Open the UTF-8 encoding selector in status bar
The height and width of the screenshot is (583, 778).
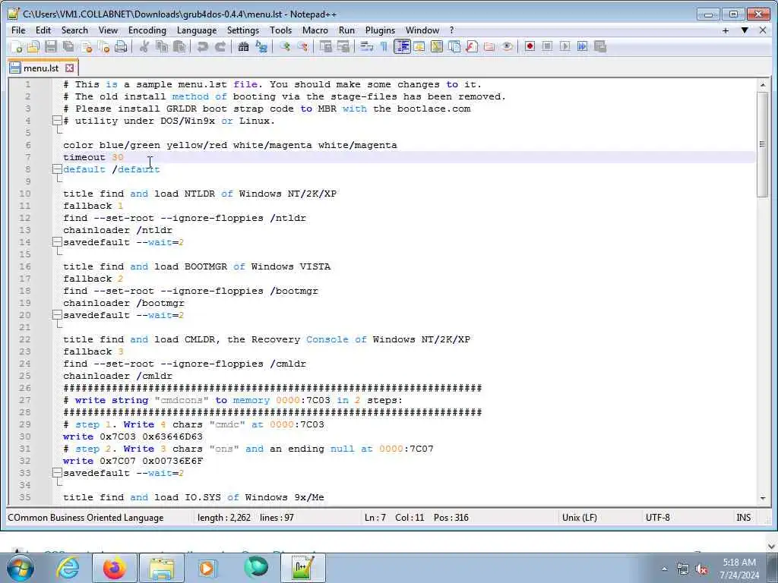pos(657,518)
